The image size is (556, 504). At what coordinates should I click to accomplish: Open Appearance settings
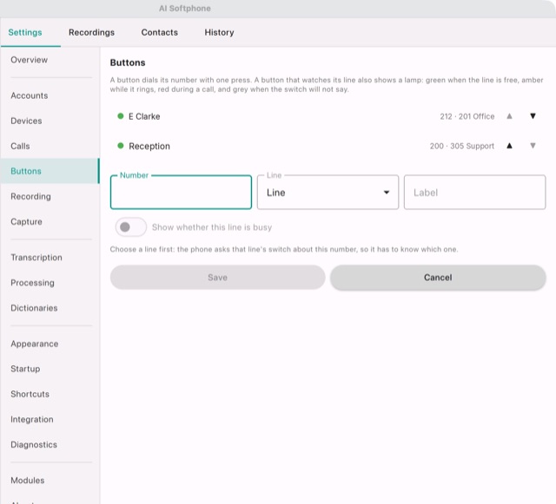pyautogui.click(x=50, y=344)
